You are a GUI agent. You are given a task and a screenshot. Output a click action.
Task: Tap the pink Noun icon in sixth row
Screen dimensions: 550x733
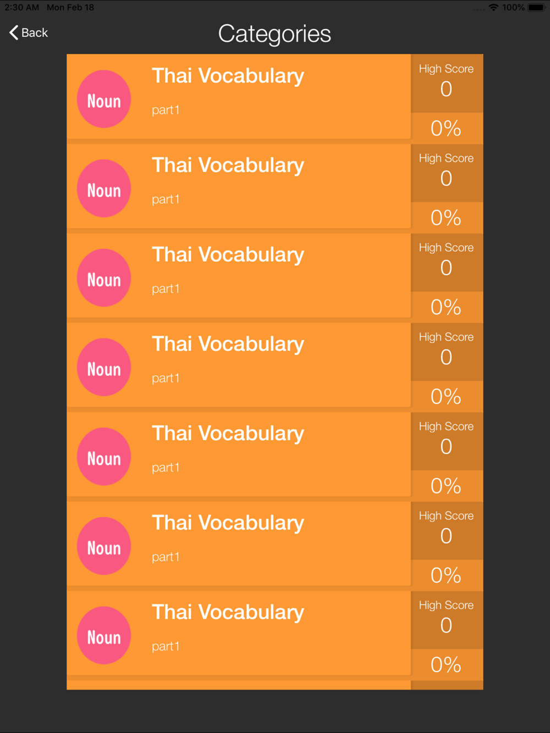[104, 546]
